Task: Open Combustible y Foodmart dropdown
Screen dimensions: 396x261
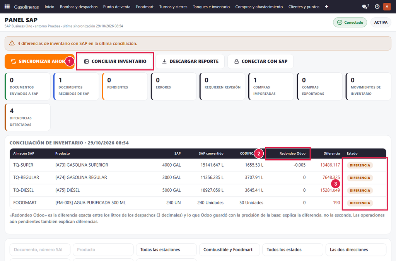Action: 229,250
